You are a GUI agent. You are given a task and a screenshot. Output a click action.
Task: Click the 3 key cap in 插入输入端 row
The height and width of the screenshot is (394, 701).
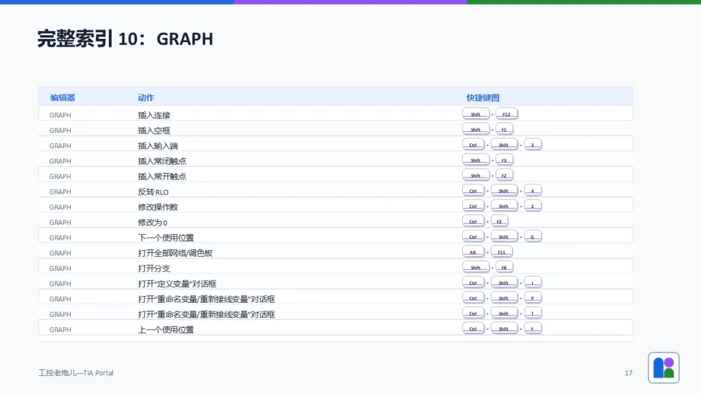pyautogui.click(x=532, y=145)
